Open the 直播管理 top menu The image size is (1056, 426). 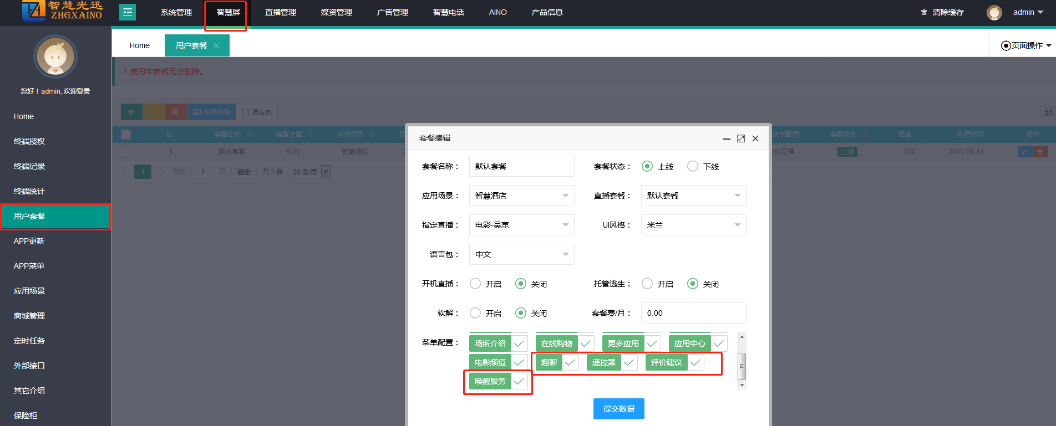click(281, 12)
